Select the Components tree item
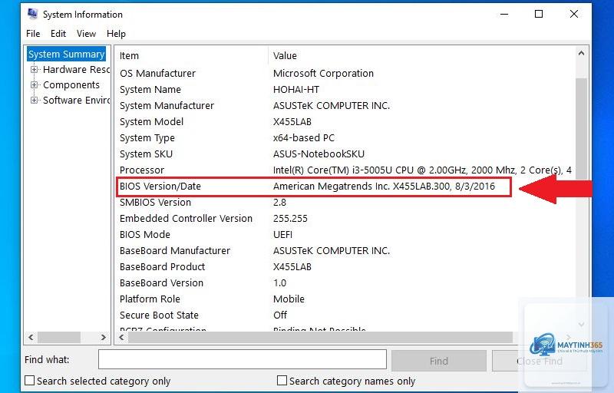The height and width of the screenshot is (393, 614). pyautogui.click(x=71, y=85)
